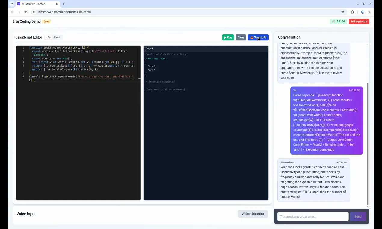Click the 1:45:52 AM timestamp
382x229 pixels.
pos(354,90)
